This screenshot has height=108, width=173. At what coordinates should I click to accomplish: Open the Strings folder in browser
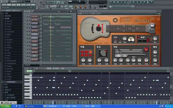point(9,71)
